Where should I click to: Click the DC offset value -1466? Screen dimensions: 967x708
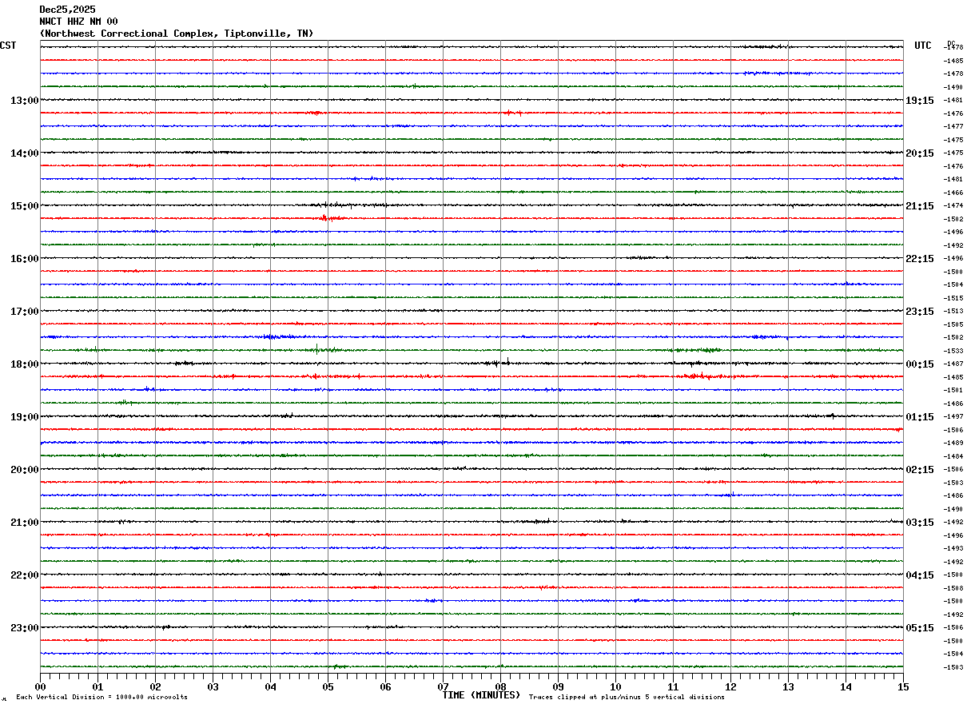(x=953, y=193)
